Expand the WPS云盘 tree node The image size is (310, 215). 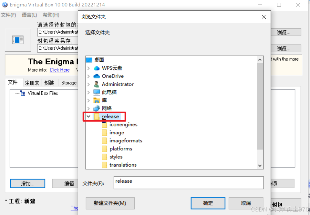pyautogui.click(x=88, y=68)
